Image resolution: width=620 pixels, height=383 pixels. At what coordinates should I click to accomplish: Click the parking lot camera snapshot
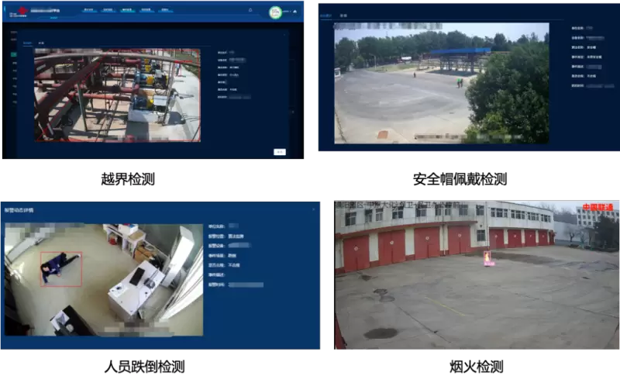[x=441, y=85]
